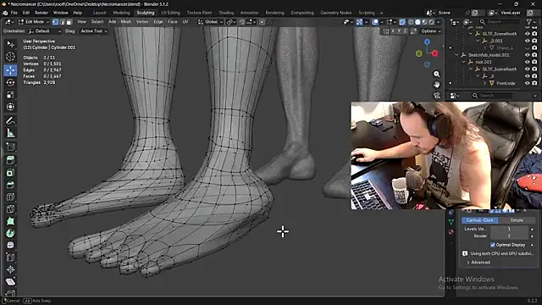This screenshot has width=542, height=305.
Task: Hide Front/side object with its eye icon
Action: pyautogui.click(x=527, y=83)
